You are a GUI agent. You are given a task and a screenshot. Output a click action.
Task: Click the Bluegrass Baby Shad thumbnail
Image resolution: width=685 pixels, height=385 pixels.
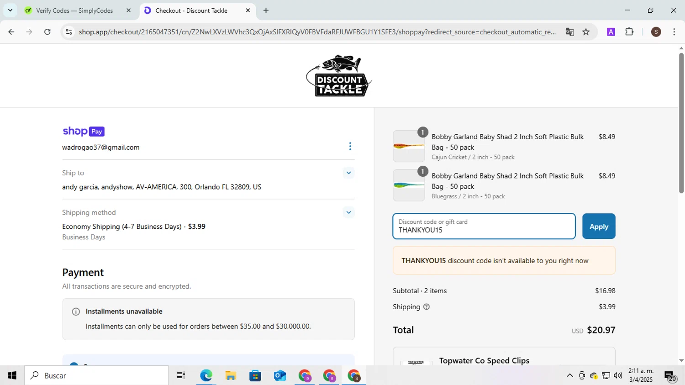point(409,185)
